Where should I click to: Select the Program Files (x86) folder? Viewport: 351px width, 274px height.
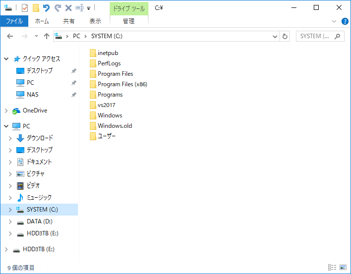(123, 84)
